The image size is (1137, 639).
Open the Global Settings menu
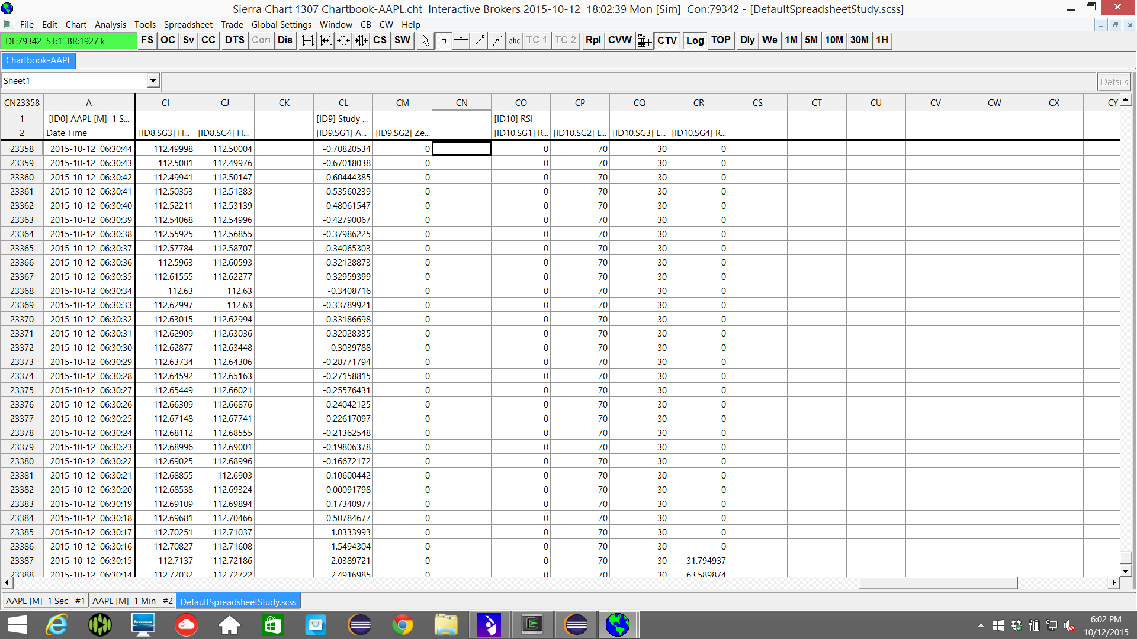coord(281,25)
